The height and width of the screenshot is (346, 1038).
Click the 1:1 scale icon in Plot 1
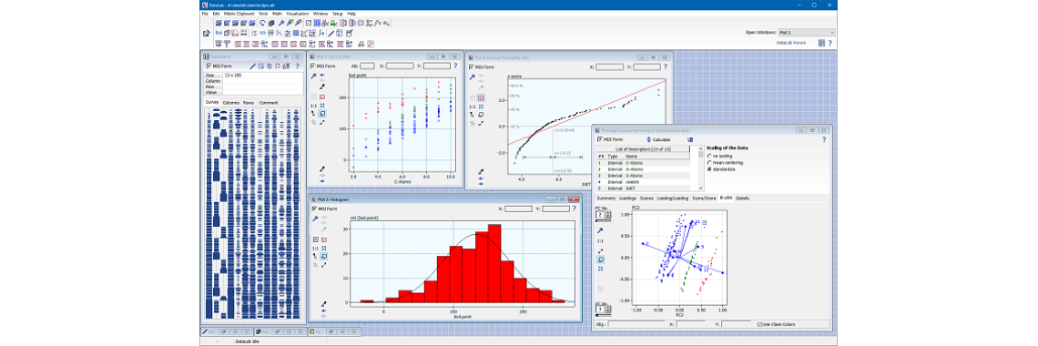tap(314, 106)
